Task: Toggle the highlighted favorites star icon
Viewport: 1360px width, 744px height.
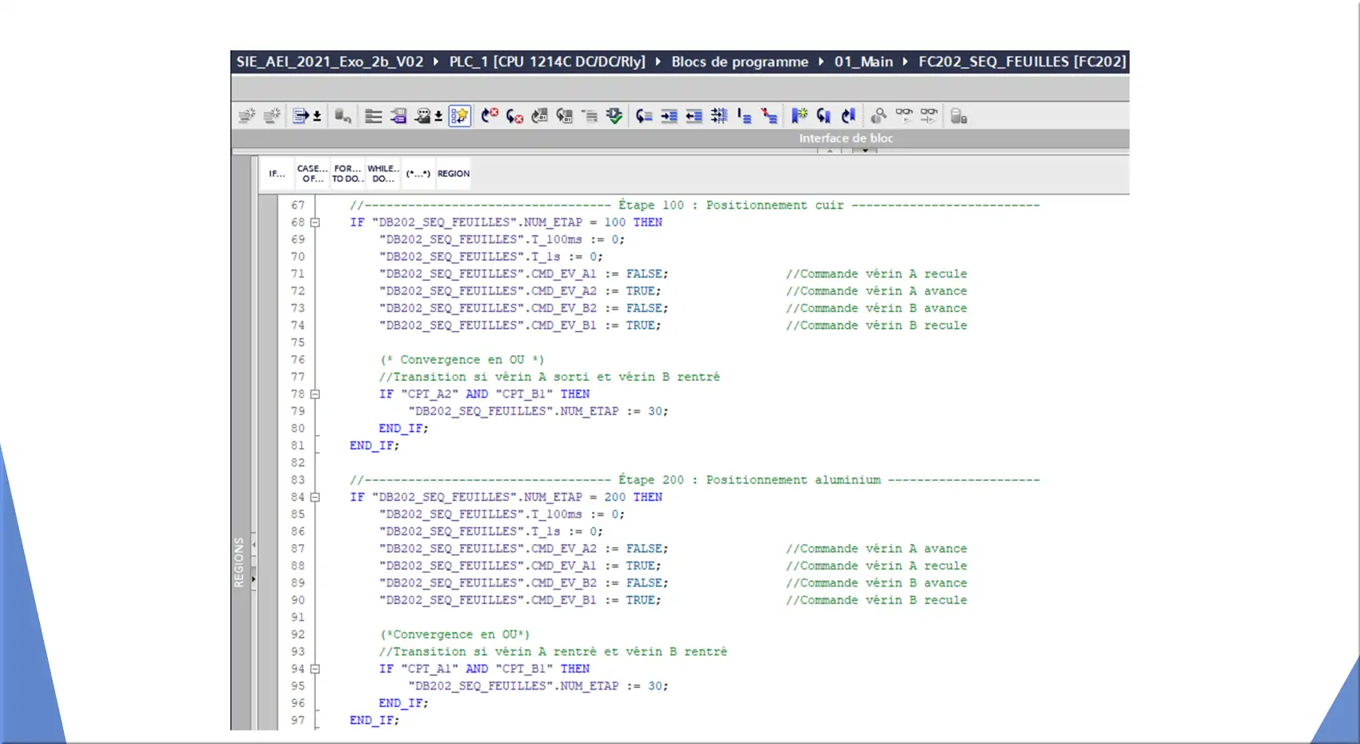Action: point(459,116)
